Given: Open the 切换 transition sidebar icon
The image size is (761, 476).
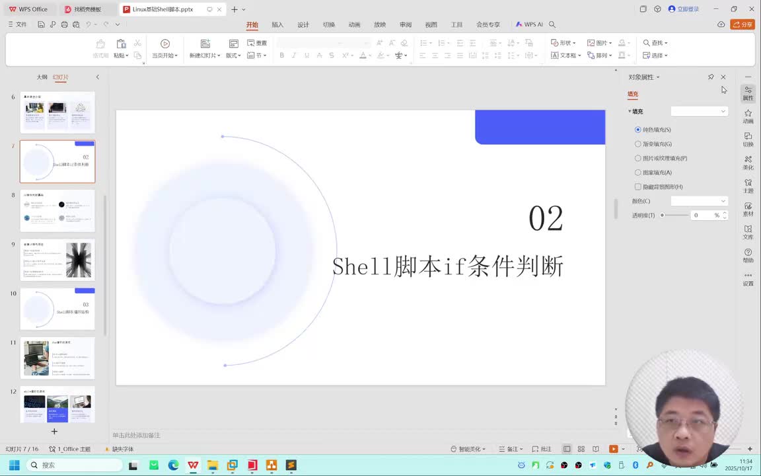Looking at the screenshot, I should (x=748, y=139).
